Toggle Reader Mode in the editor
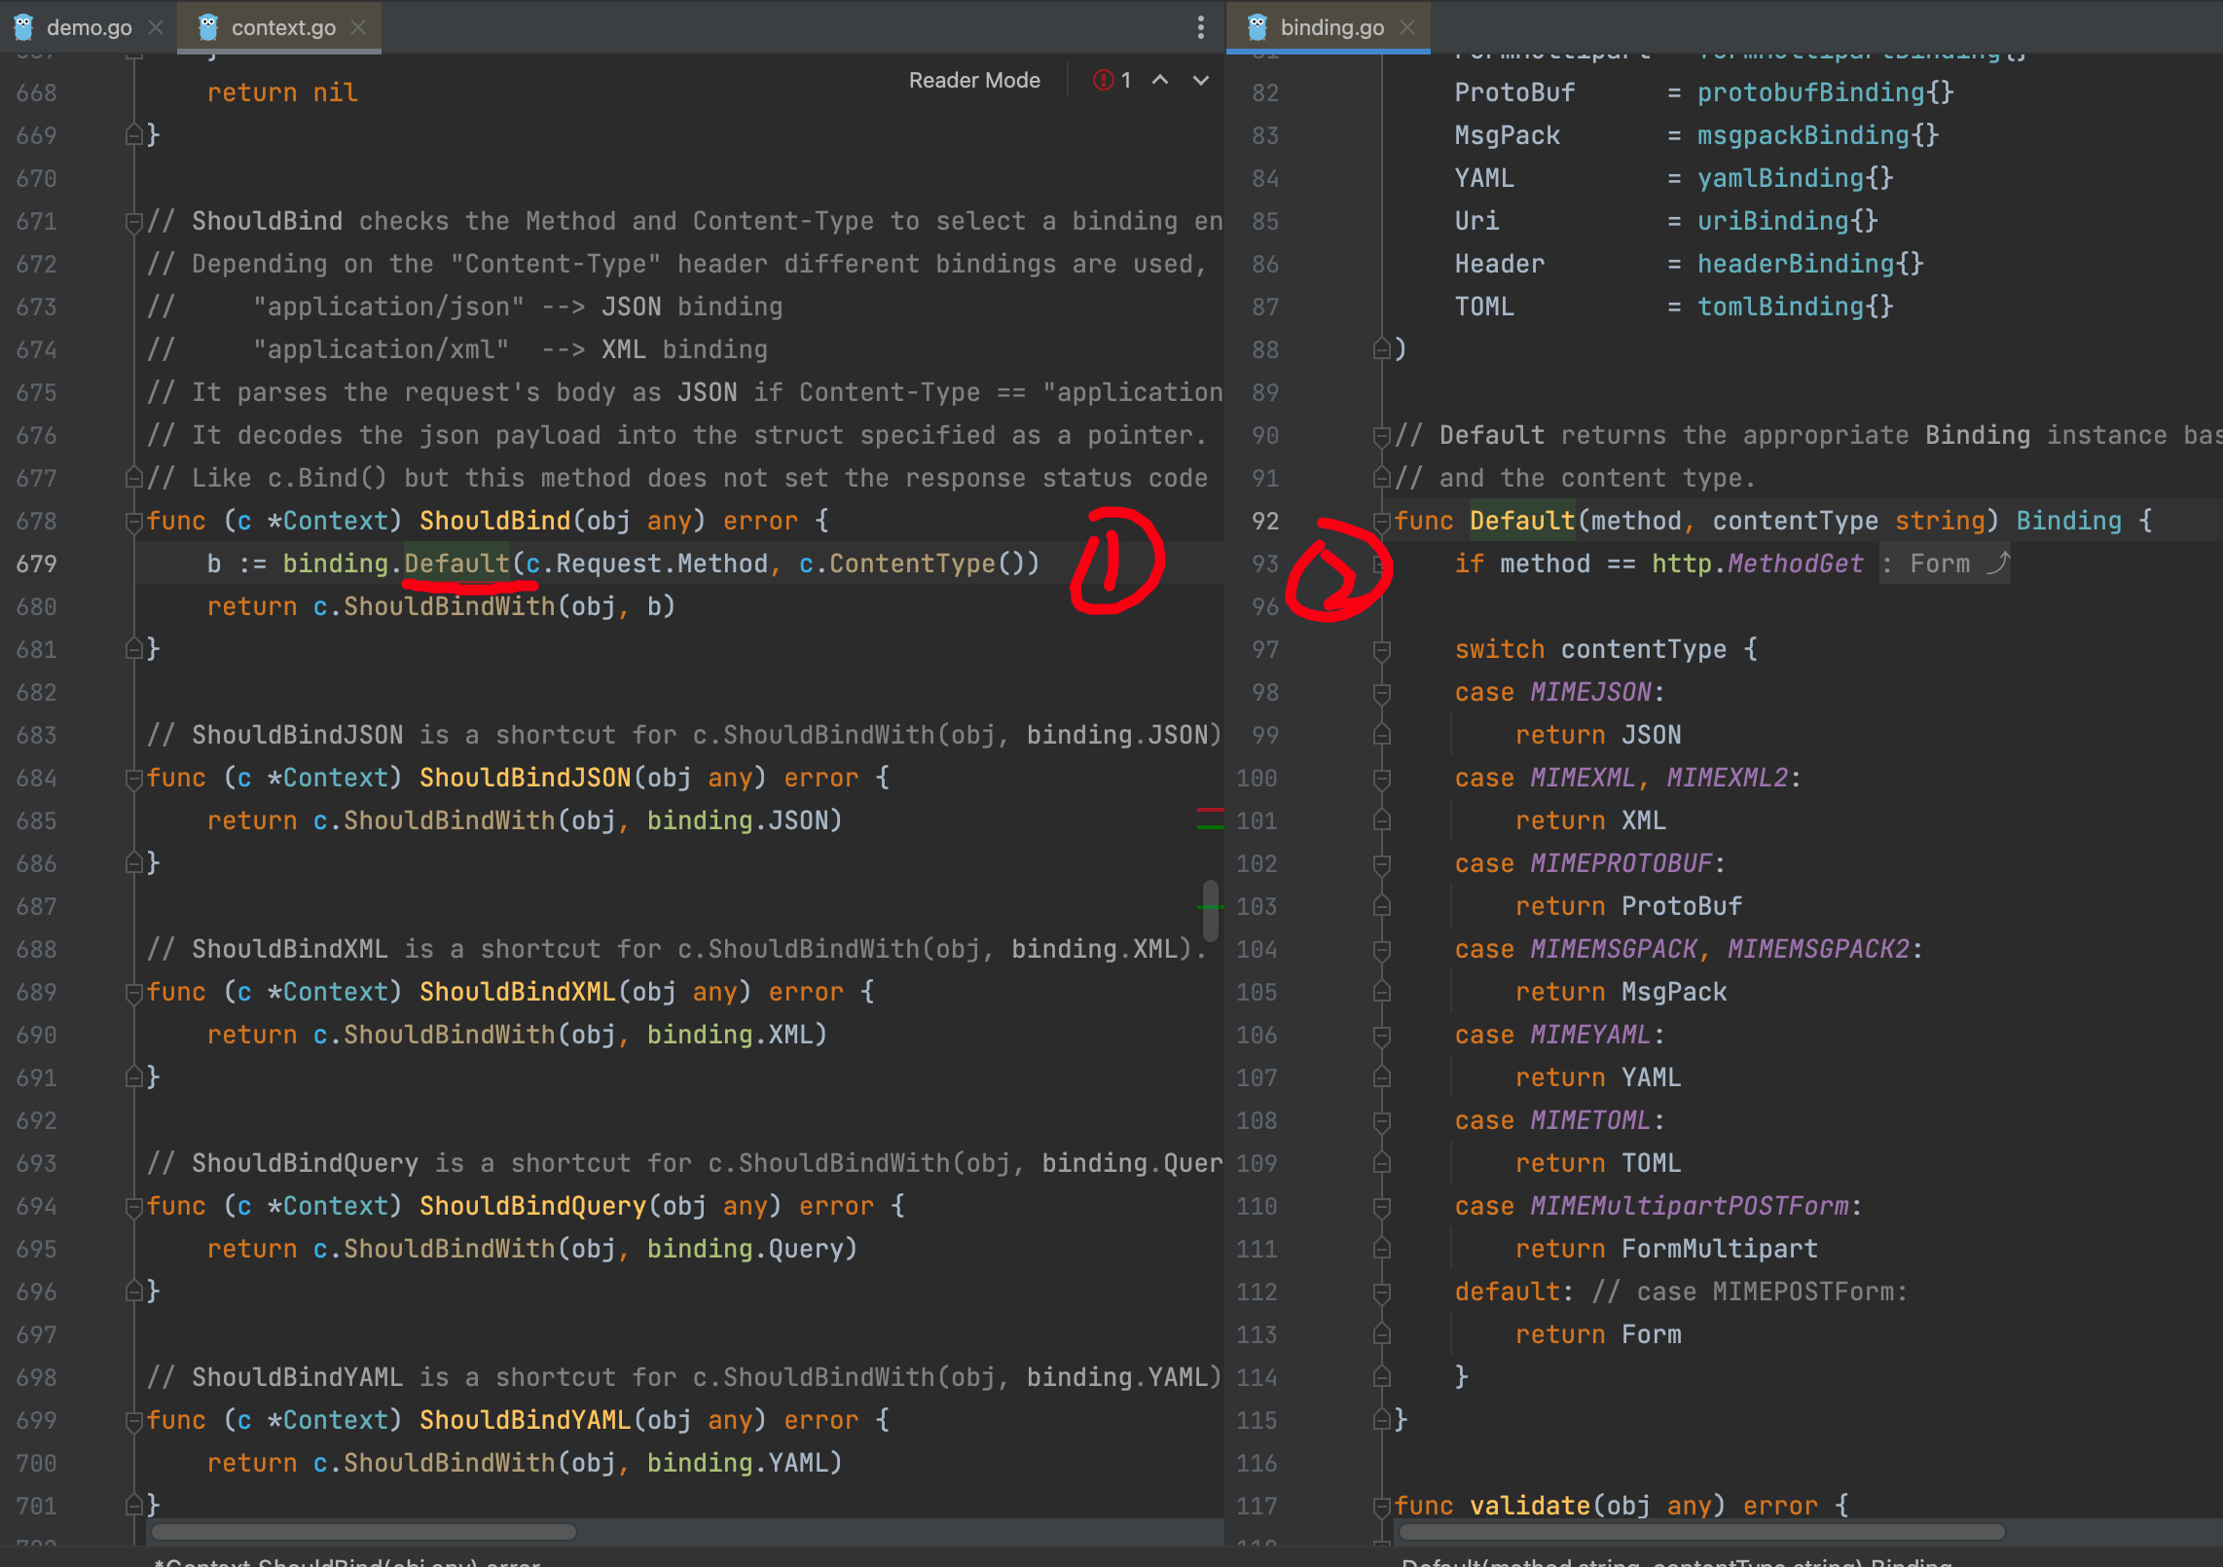This screenshot has width=2223, height=1567. 974,81
